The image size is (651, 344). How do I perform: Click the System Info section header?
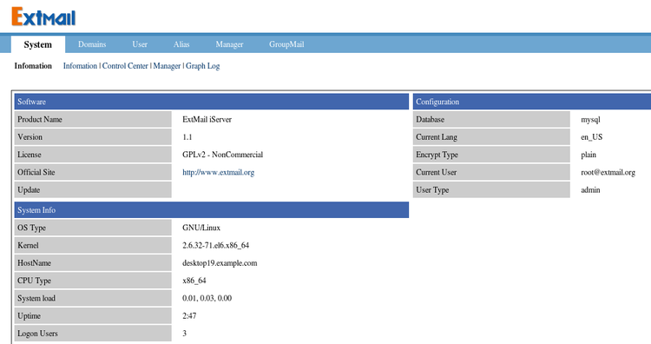[211, 210]
